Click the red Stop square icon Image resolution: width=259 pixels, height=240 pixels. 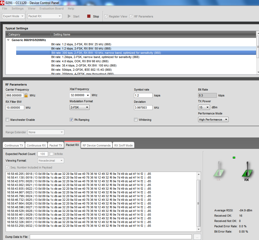(x=89, y=16)
